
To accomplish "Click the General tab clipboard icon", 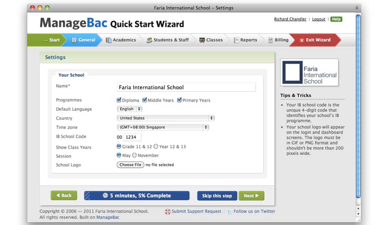I will pos(74,40).
